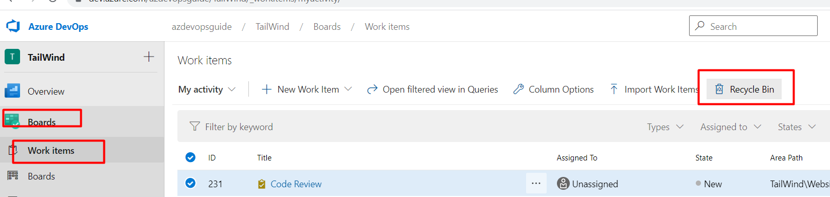Click the TailWind project avatar icon
Screen dimensions: 830x197
(x=12, y=57)
